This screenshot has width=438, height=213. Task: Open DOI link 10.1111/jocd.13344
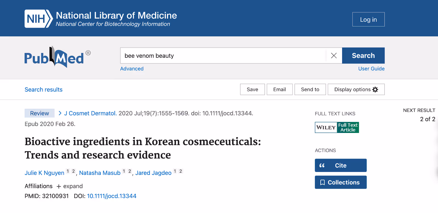pos(112,196)
